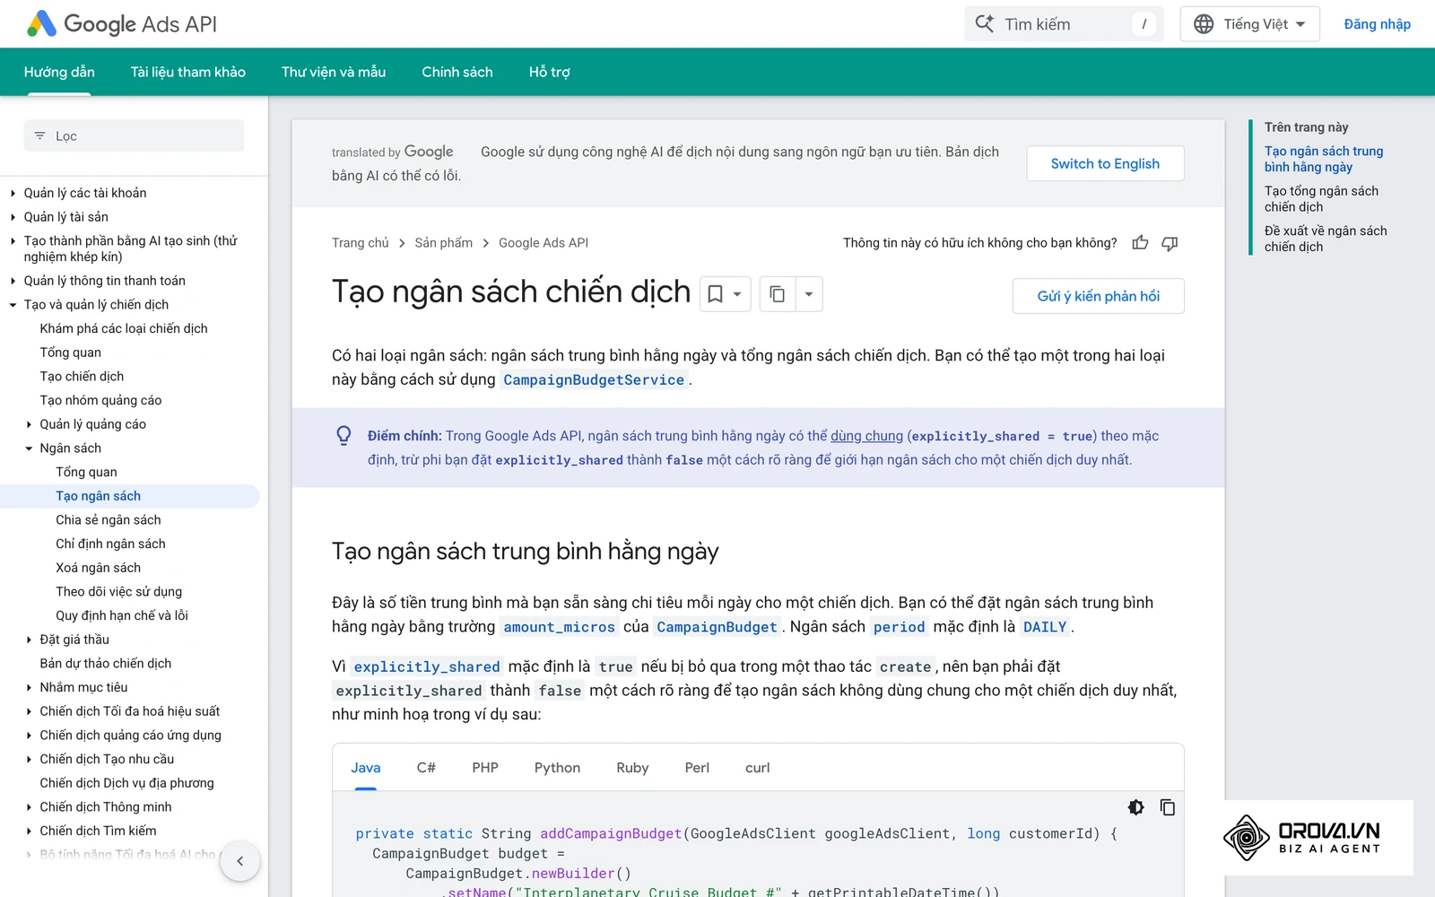The height and width of the screenshot is (897, 1435).
Task: Click the Tìm kiếm search field
Action: click(1065, 24)
